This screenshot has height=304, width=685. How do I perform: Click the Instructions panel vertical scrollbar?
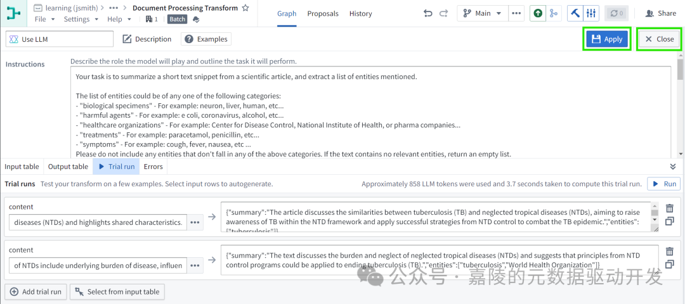coord(680,108)
